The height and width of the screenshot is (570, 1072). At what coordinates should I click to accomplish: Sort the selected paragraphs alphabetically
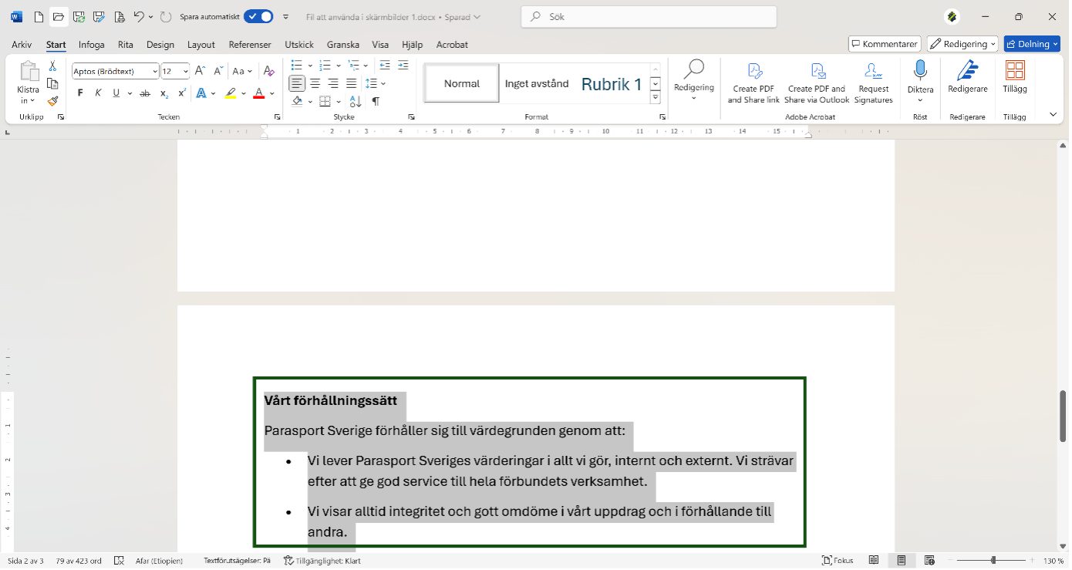pyautogui.click(x=356, y=101)
